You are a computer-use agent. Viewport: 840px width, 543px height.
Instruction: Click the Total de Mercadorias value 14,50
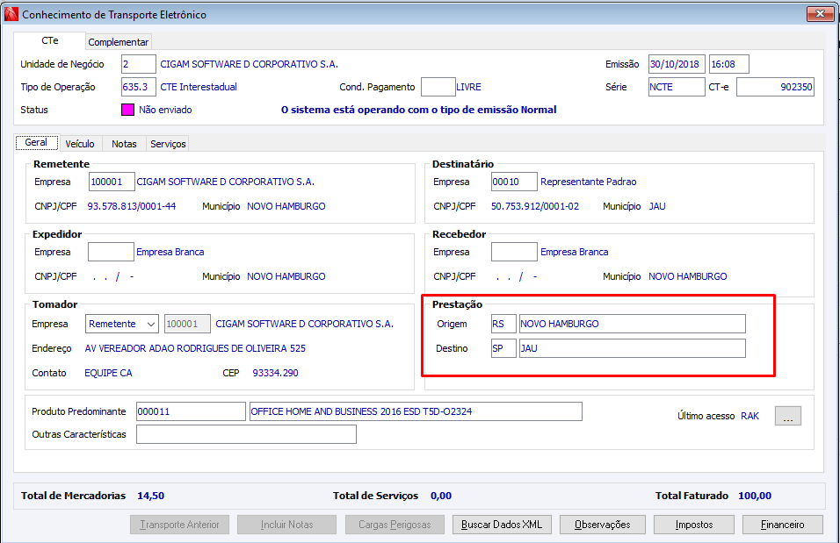coord(150,496)
